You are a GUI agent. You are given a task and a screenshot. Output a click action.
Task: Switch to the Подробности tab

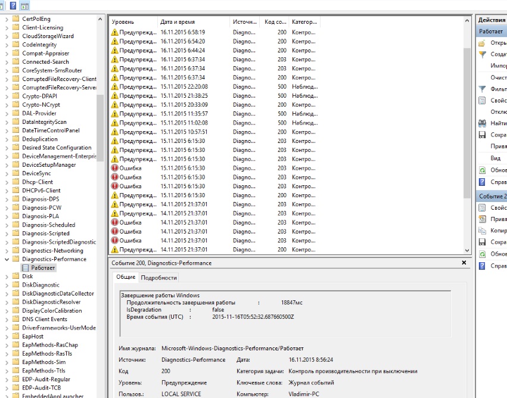158,278
